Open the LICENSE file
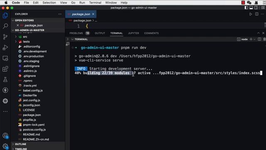Screen dimensions: 266x150 click(x=29, y=110)
